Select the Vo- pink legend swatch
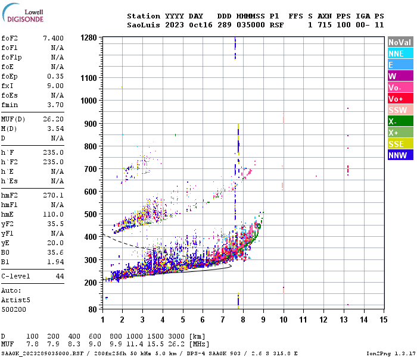 (x=400, y=87)
